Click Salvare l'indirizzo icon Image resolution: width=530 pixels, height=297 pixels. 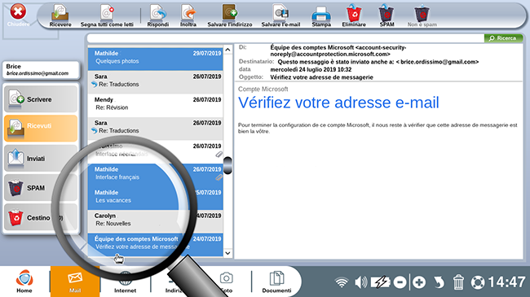[230, 15]
